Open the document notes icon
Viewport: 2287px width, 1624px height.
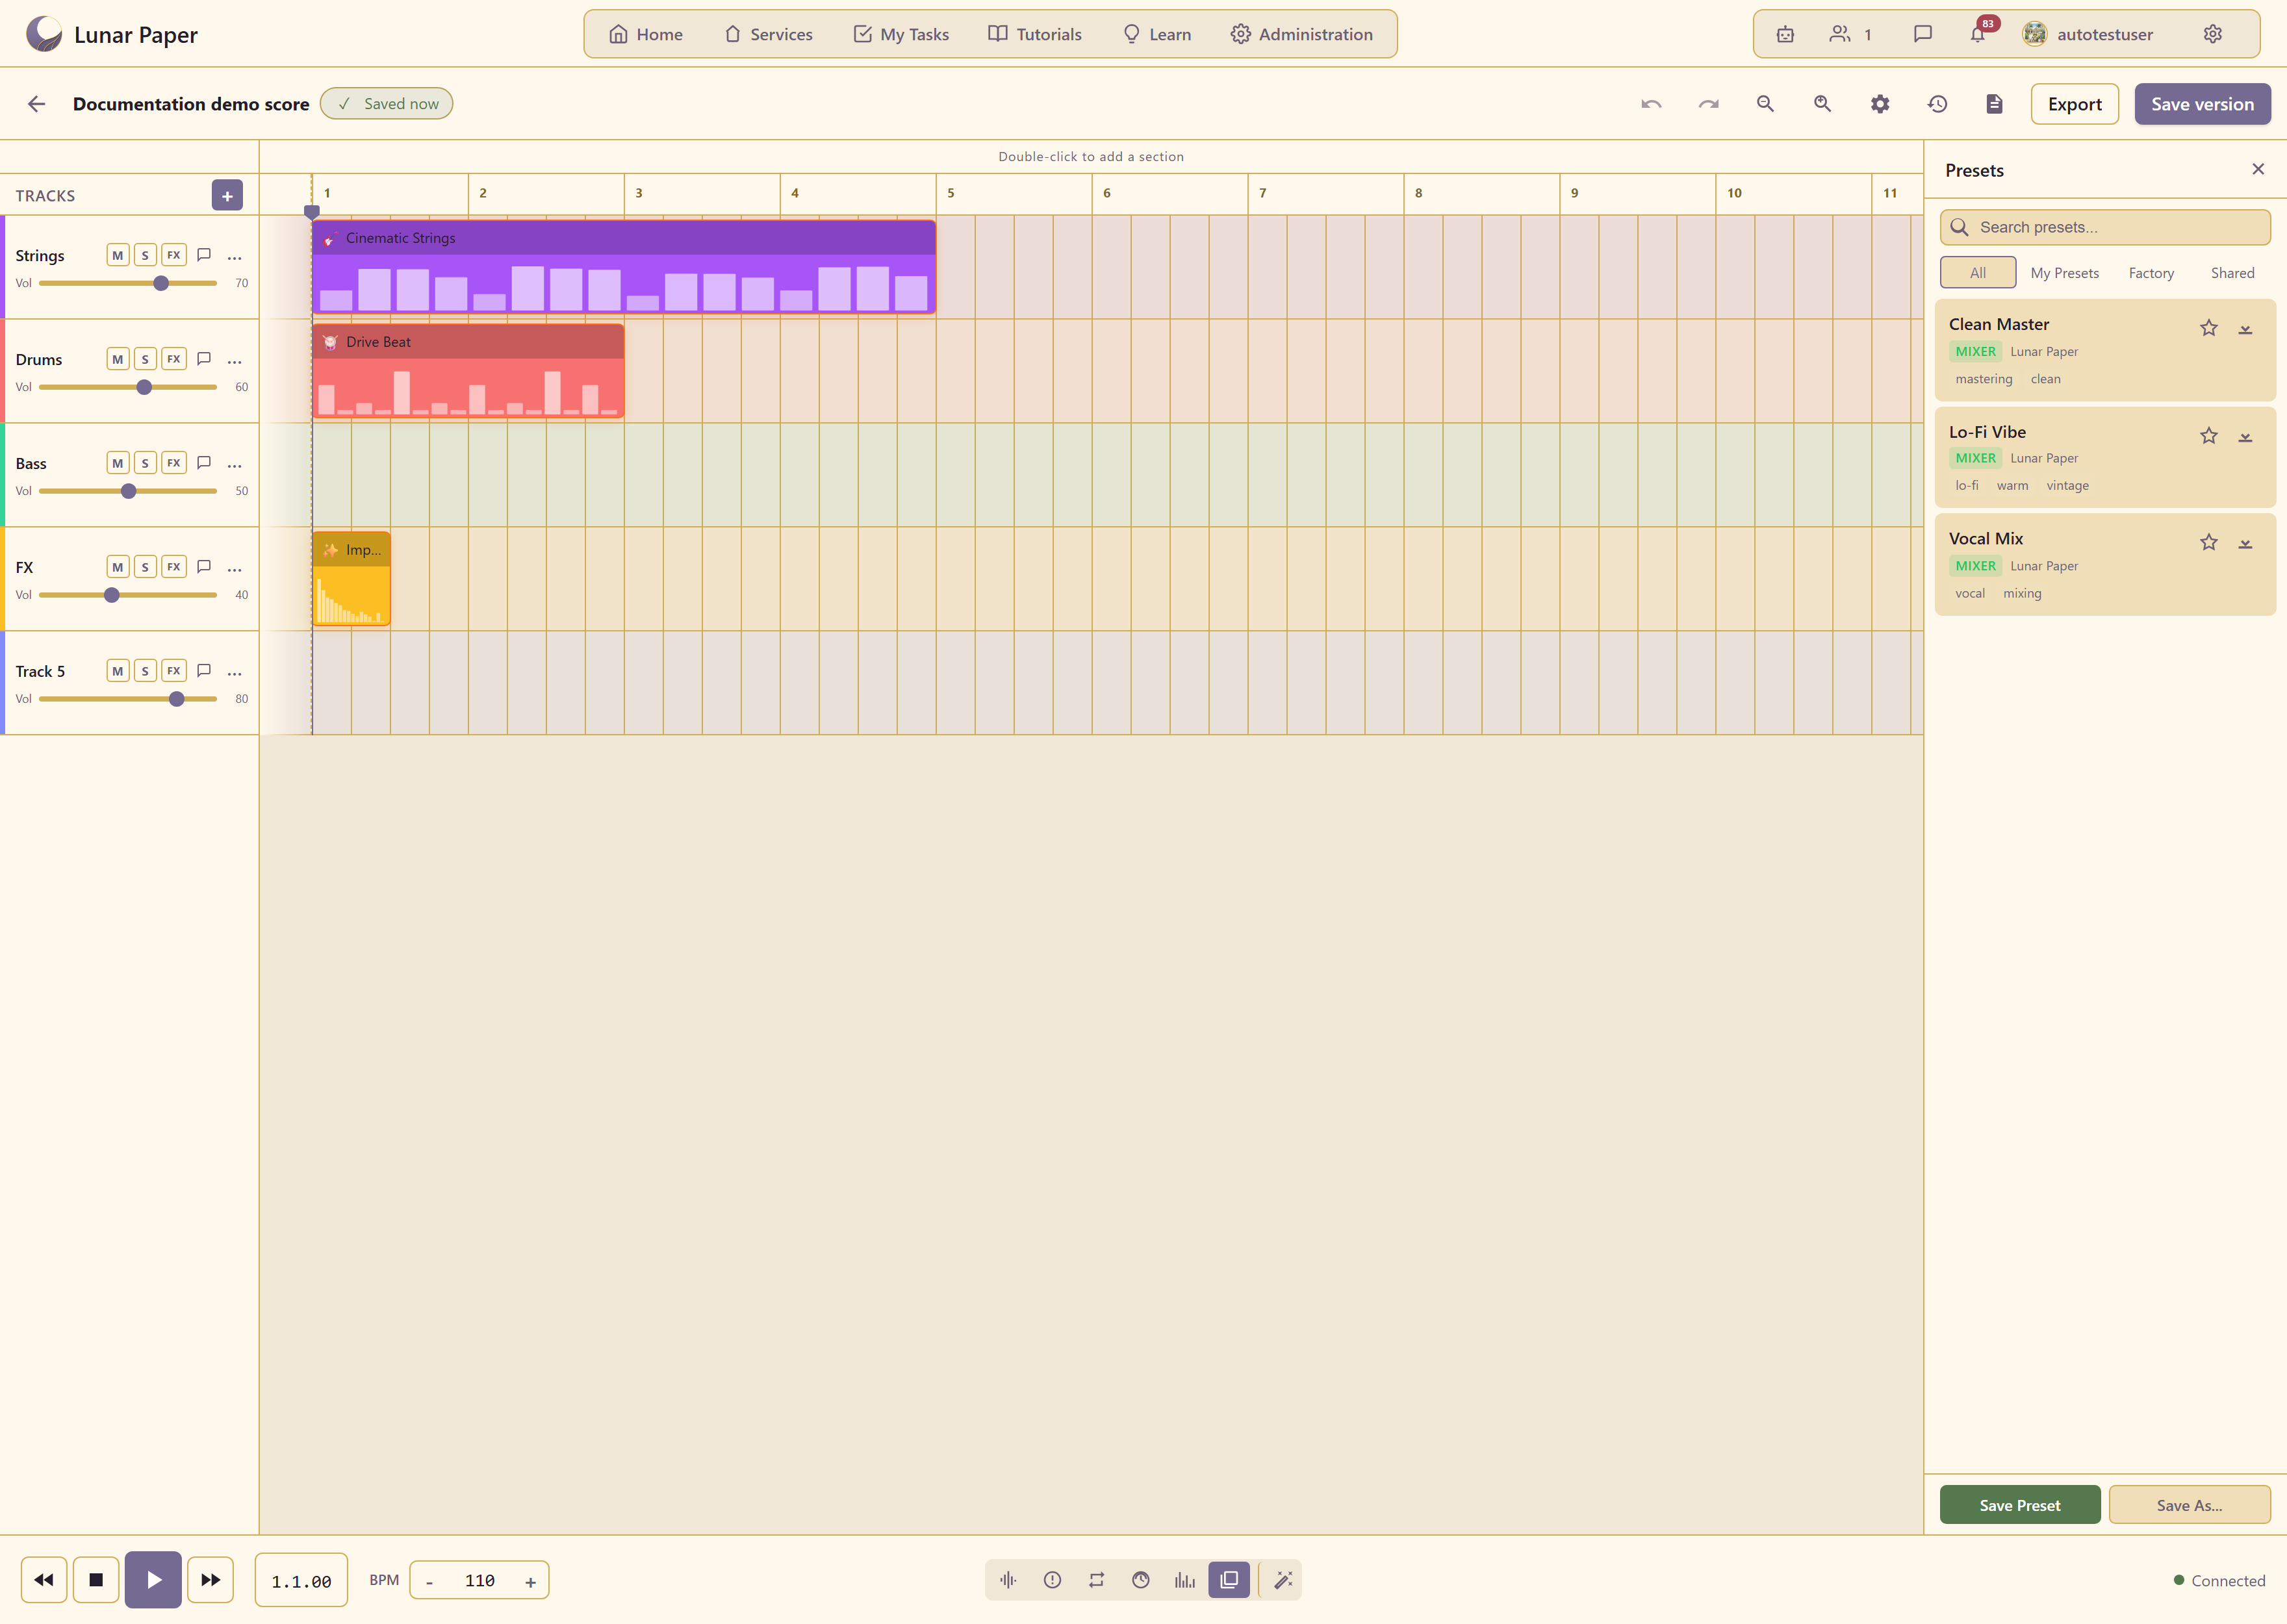point(1994,104)
